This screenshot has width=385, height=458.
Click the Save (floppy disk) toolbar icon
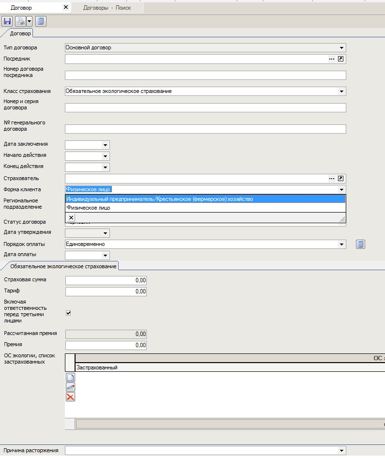pyautogui.click(x=7, y=21)
